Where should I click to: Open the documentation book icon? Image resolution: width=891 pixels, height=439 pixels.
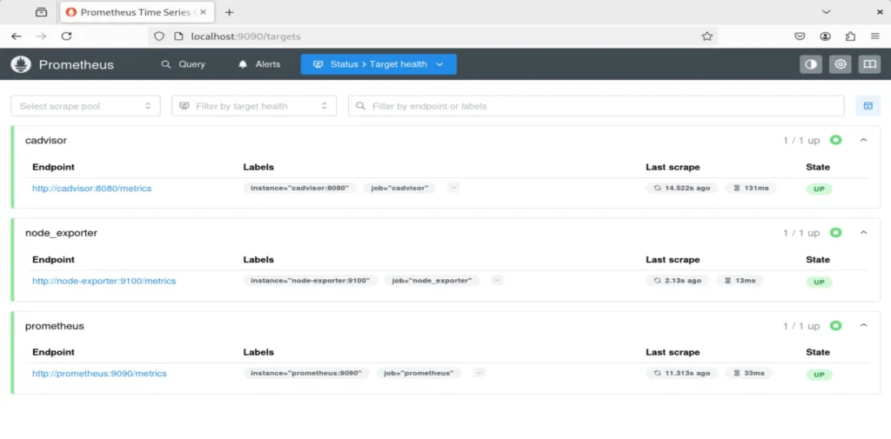pyautogui.click(x=868, y=64)
